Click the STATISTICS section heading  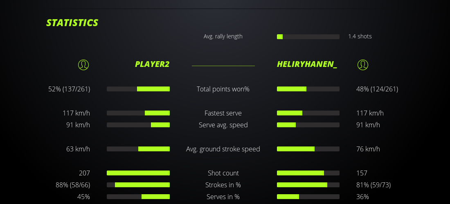[x=72, y=23]
